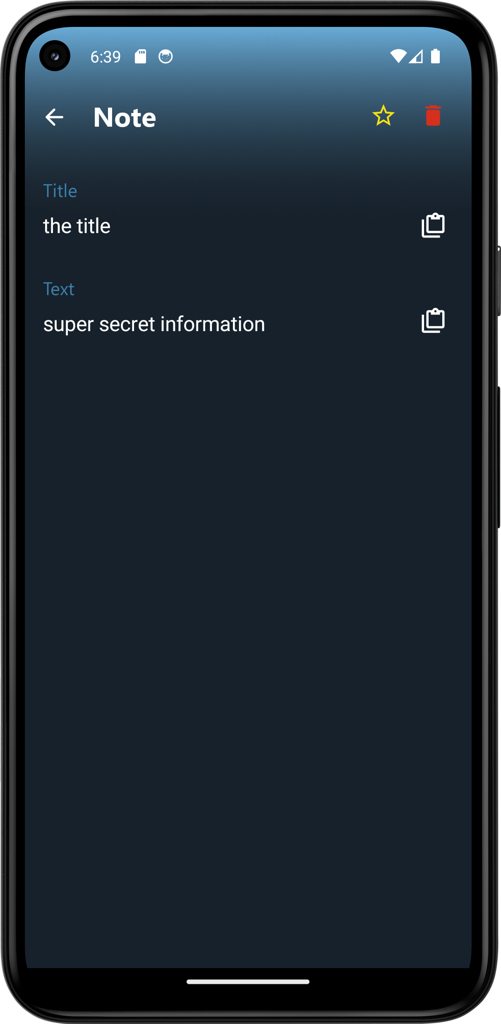
Task: Tap the cellular signal icon
Action: (416, 56)
